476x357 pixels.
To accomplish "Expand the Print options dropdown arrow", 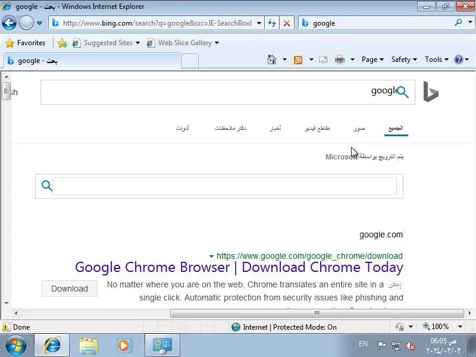I will pos(352,59).
